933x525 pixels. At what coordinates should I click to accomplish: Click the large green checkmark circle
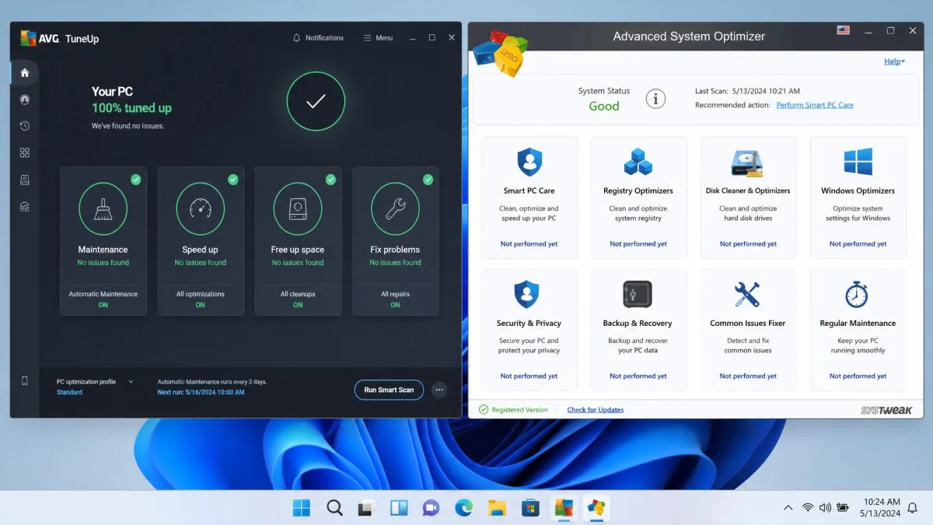pyautogui.click(x=316, y=101)
